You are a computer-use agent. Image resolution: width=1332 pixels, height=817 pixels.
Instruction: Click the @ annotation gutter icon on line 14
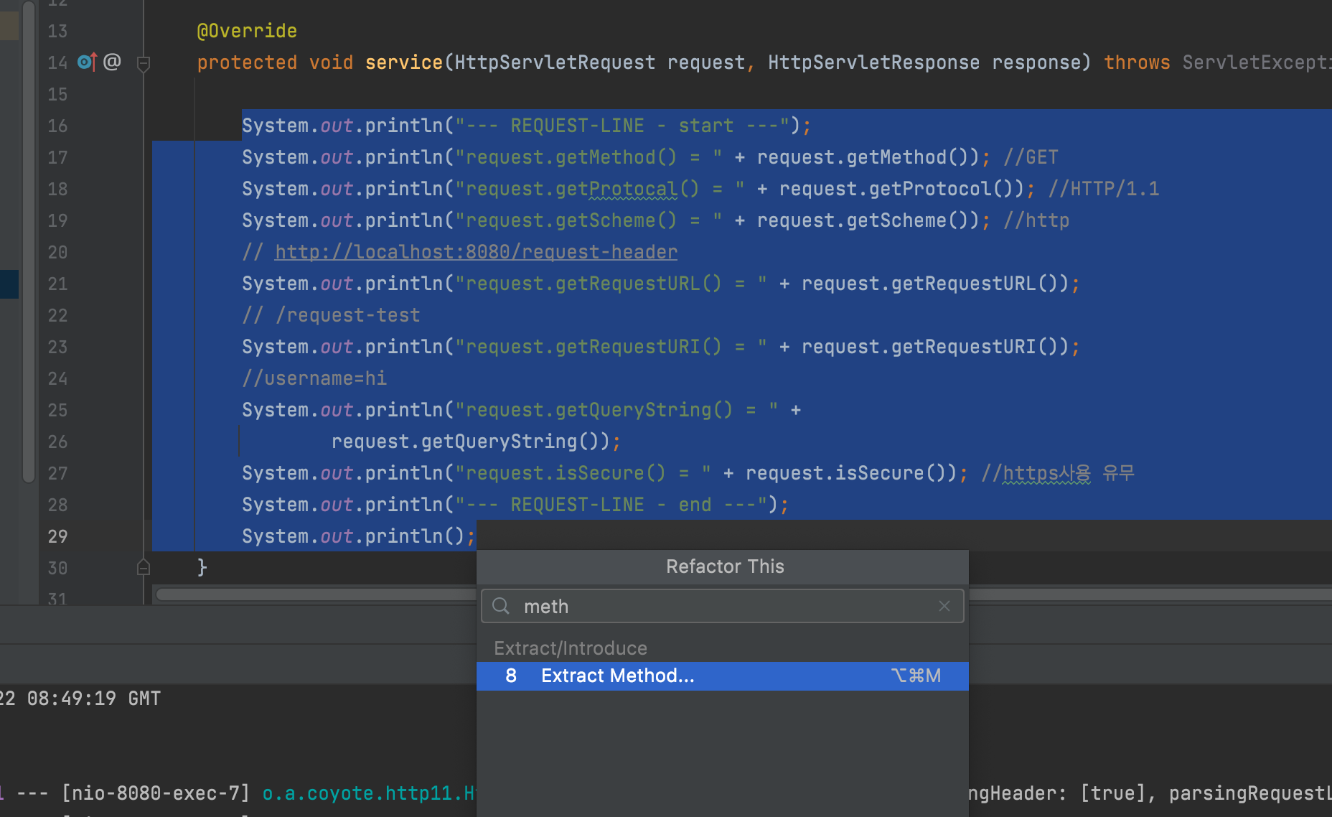coord(112,62)
